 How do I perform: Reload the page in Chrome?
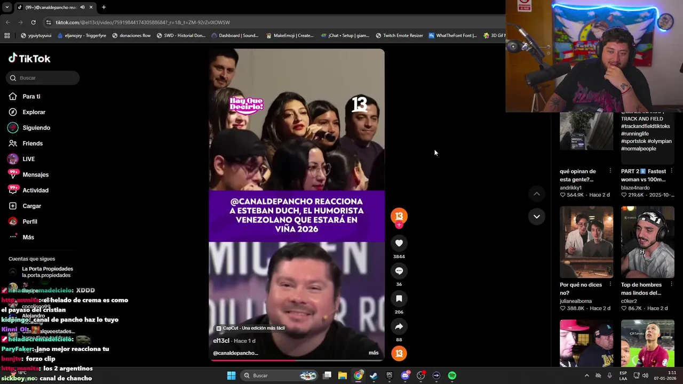pos(33,22)
